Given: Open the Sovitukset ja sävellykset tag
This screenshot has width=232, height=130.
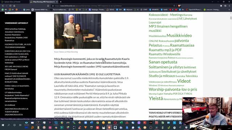Looking at the screenshot, I should (179, 71).
